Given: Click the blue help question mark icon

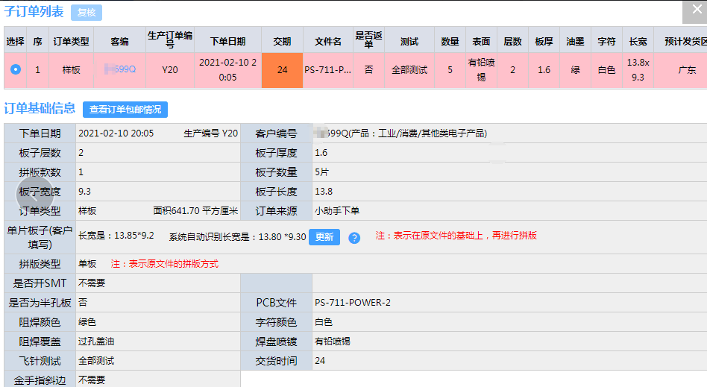Looking at the screenshot, I should click(354, 238).
